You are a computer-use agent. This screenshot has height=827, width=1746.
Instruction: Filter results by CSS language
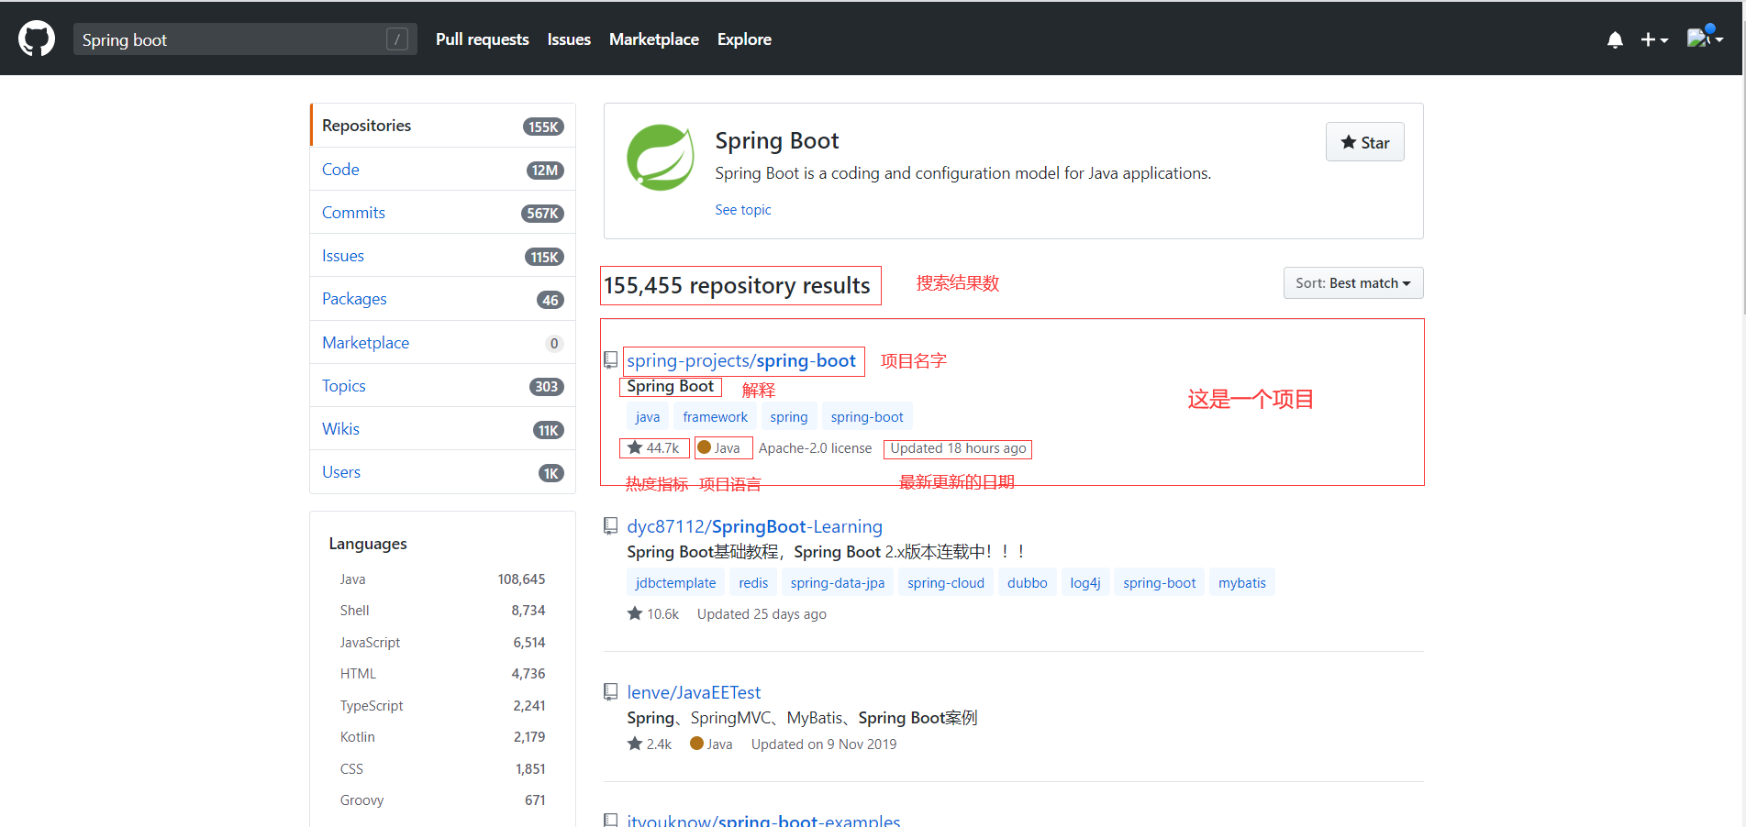click(x=442, y=769)
